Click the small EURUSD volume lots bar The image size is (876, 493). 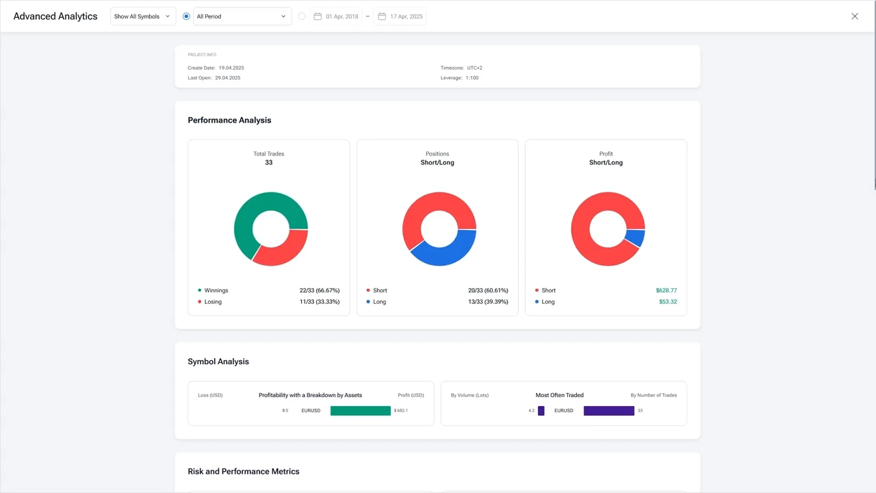tap(541, 411)
